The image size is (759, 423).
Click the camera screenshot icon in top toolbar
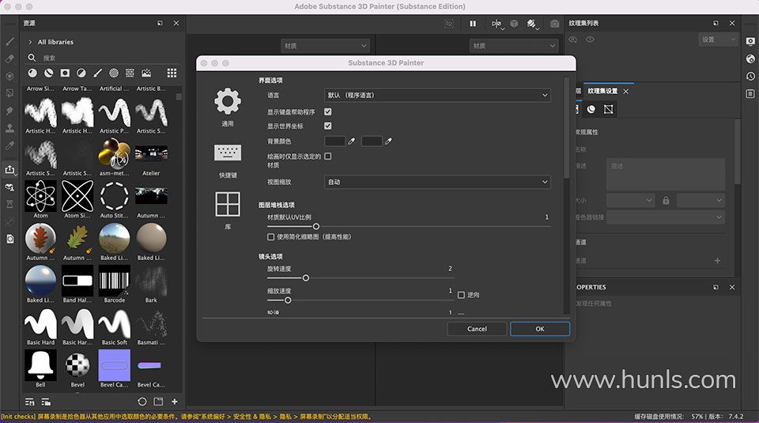555,23
